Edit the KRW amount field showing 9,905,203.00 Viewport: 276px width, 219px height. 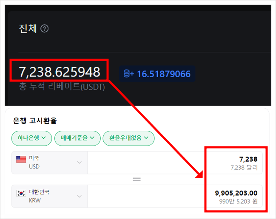coord(175,196)
